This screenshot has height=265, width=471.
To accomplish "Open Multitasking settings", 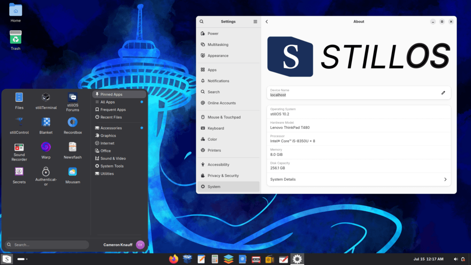I will point(228,45).
